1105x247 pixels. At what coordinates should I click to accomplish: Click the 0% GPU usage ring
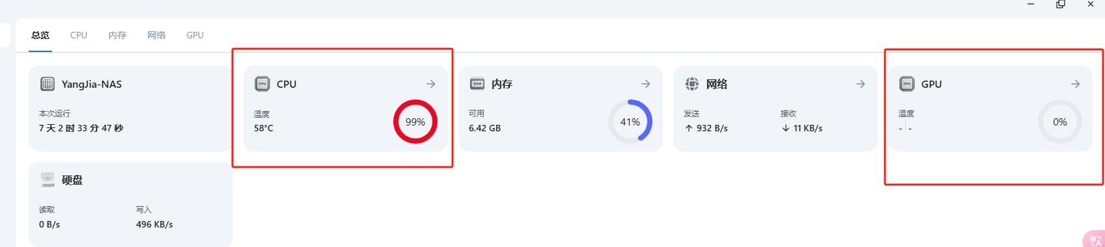[1060, 122]
